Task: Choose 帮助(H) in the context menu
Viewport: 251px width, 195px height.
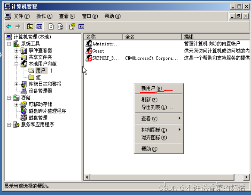Action: pyautogui.click(x=159, y=149)
